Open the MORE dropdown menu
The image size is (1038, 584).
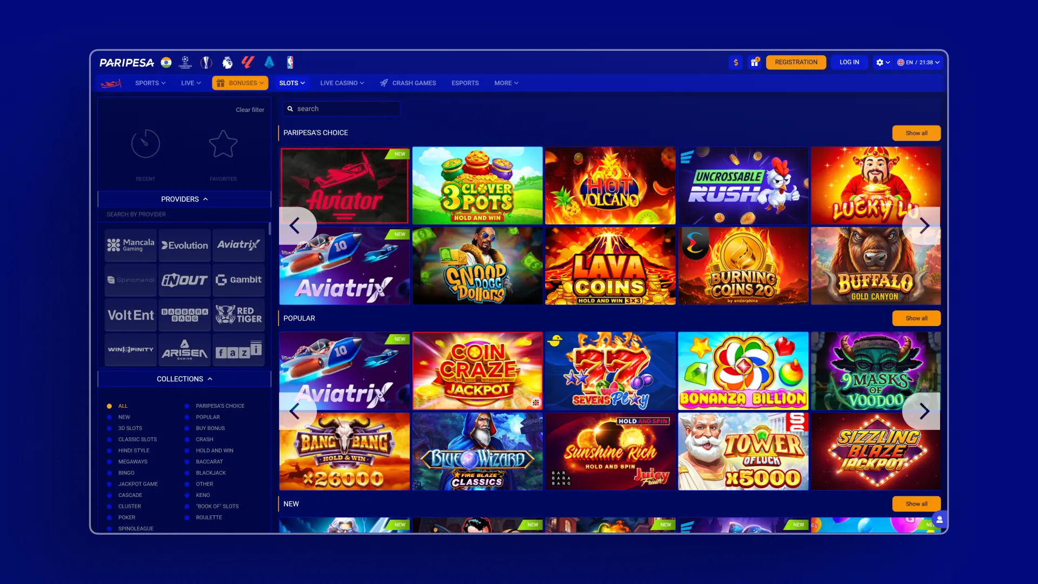506,83
